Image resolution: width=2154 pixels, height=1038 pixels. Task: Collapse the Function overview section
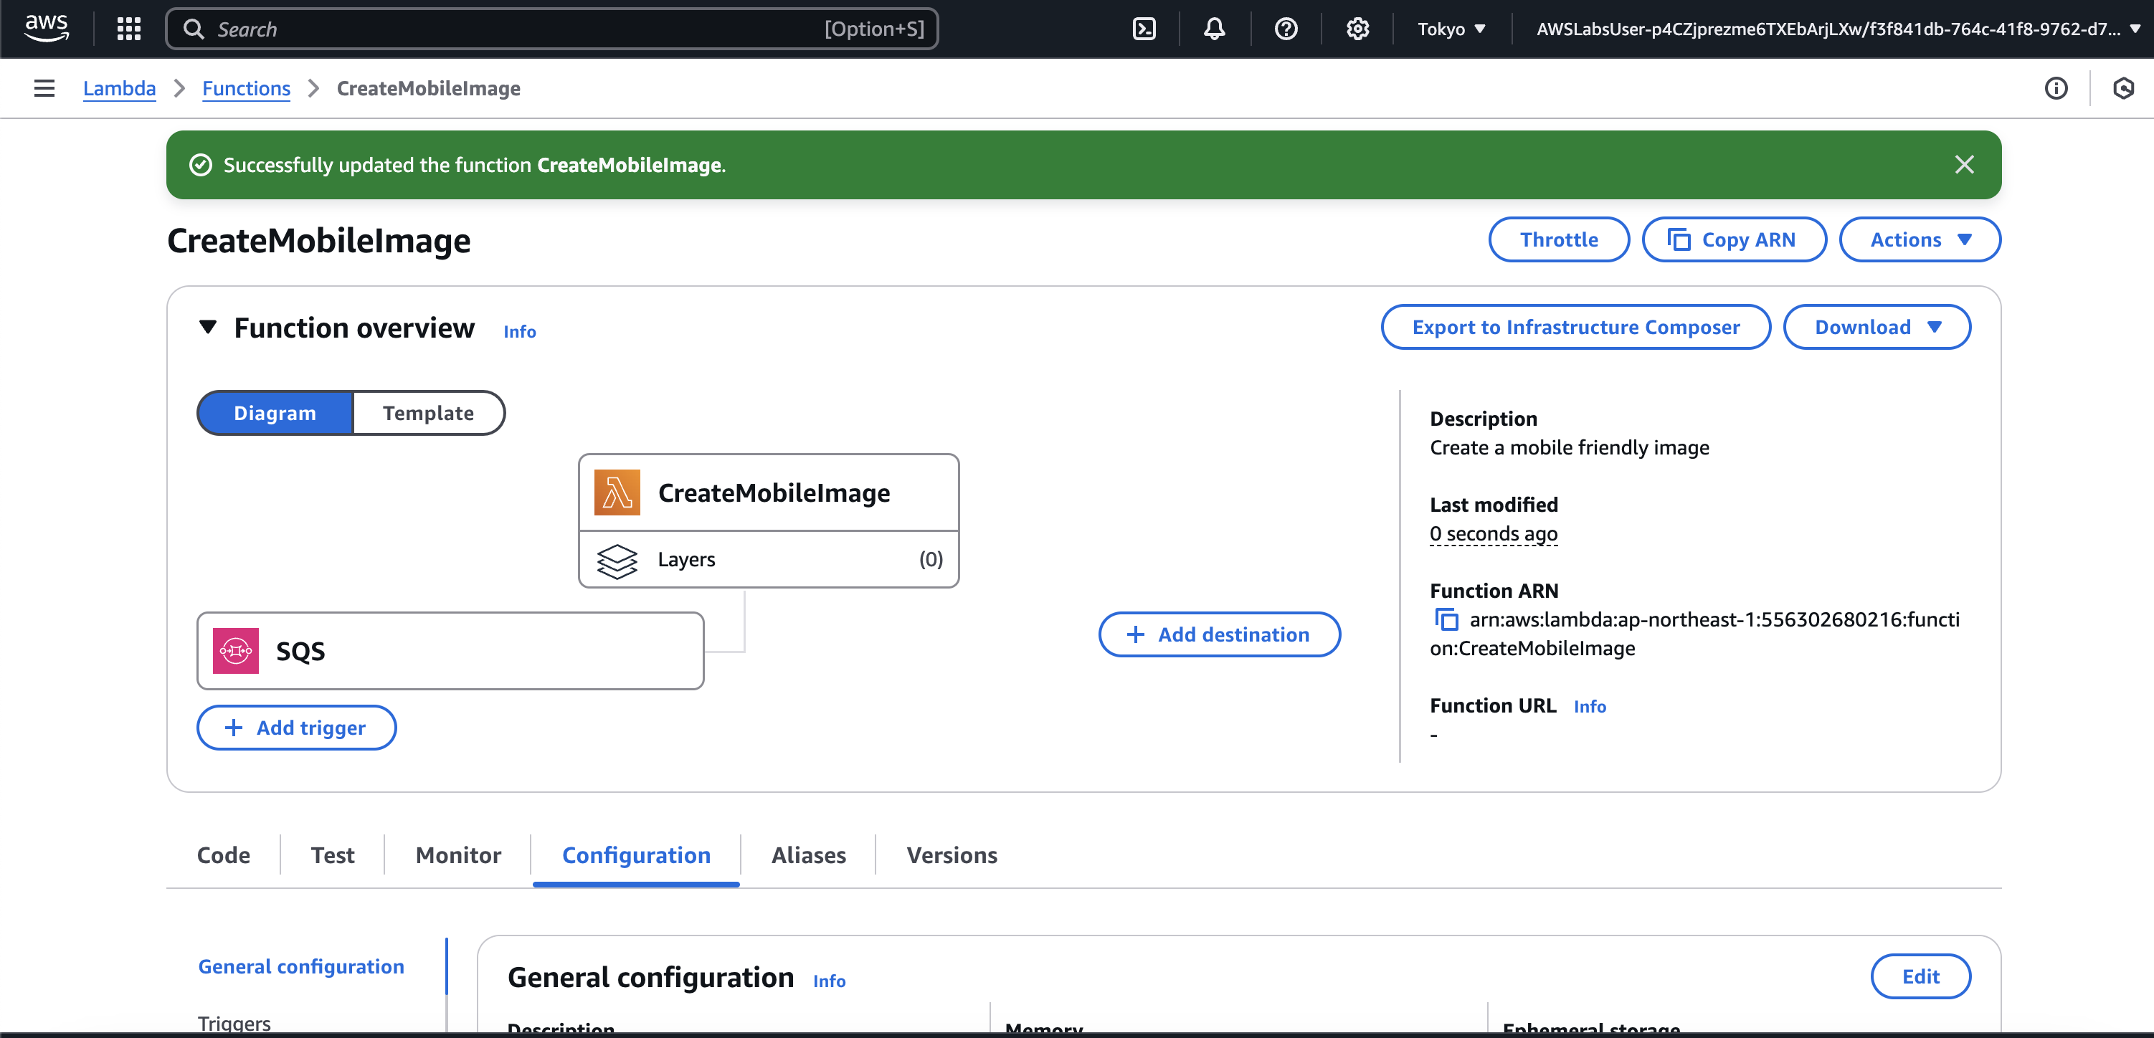tap(208, 327)
